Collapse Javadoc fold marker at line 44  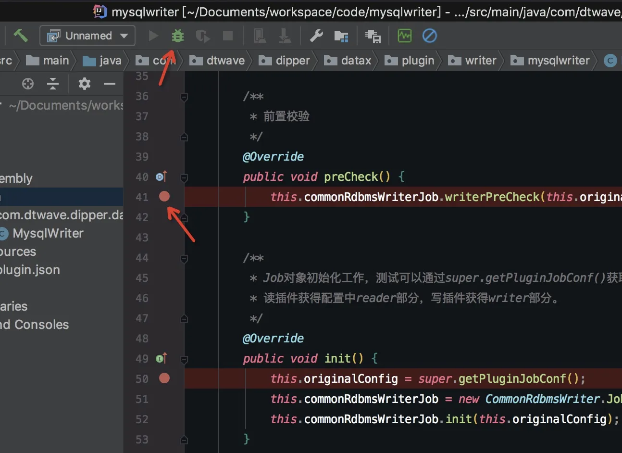tap(184, 259)
